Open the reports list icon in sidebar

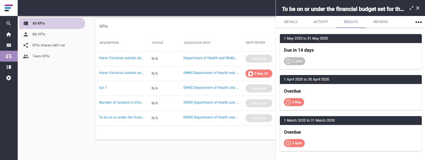click(x=9, y=67)
